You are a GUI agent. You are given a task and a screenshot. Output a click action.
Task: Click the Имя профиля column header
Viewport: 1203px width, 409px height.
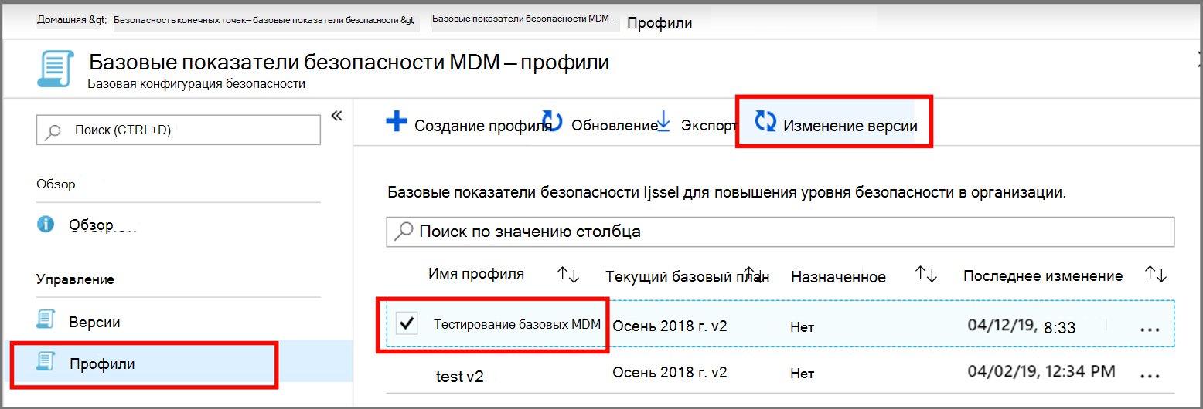point(476,274)
